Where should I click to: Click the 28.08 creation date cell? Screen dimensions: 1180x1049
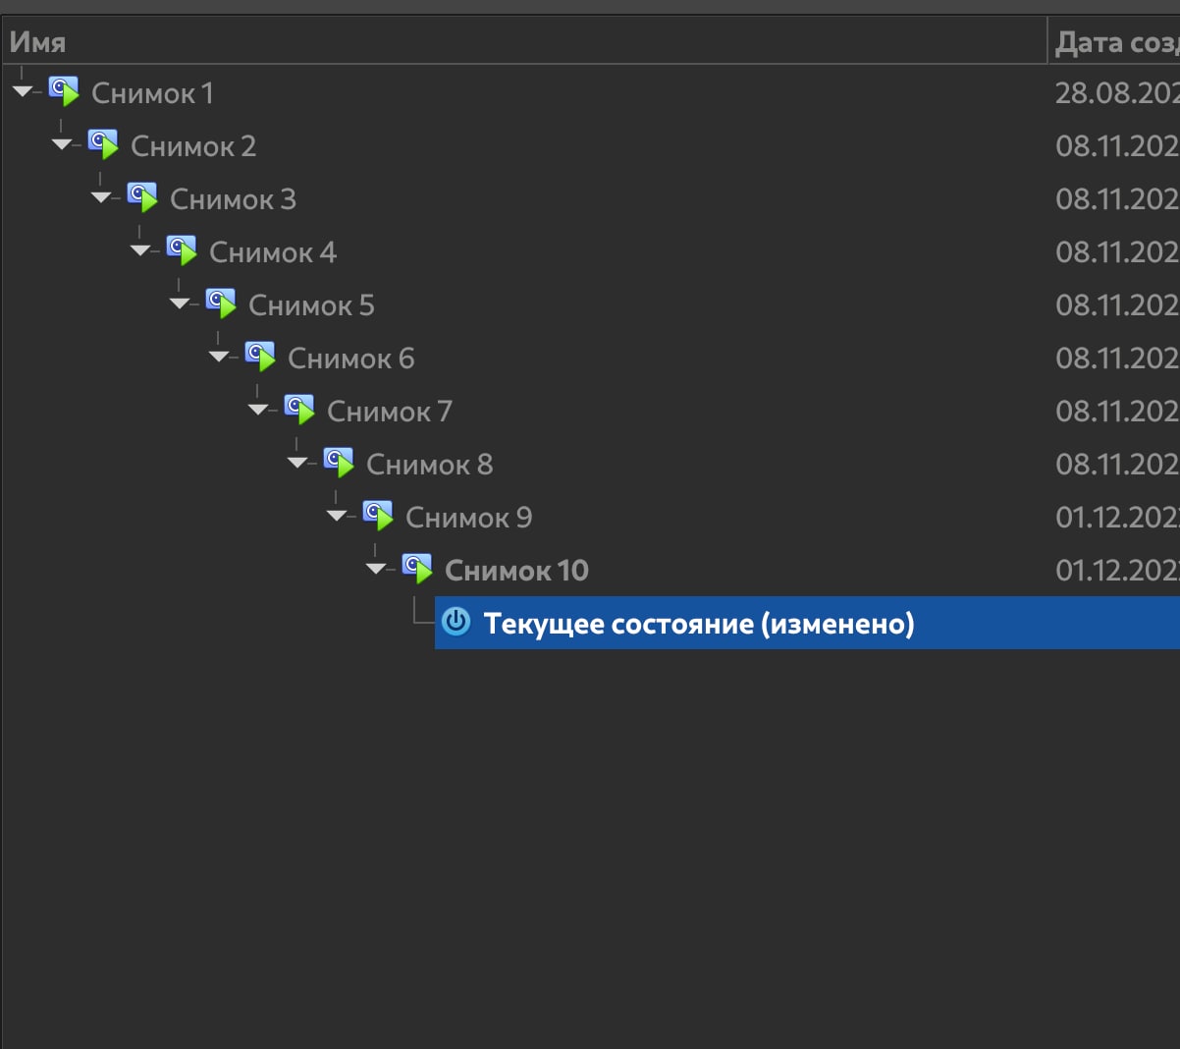(1116, 93)
